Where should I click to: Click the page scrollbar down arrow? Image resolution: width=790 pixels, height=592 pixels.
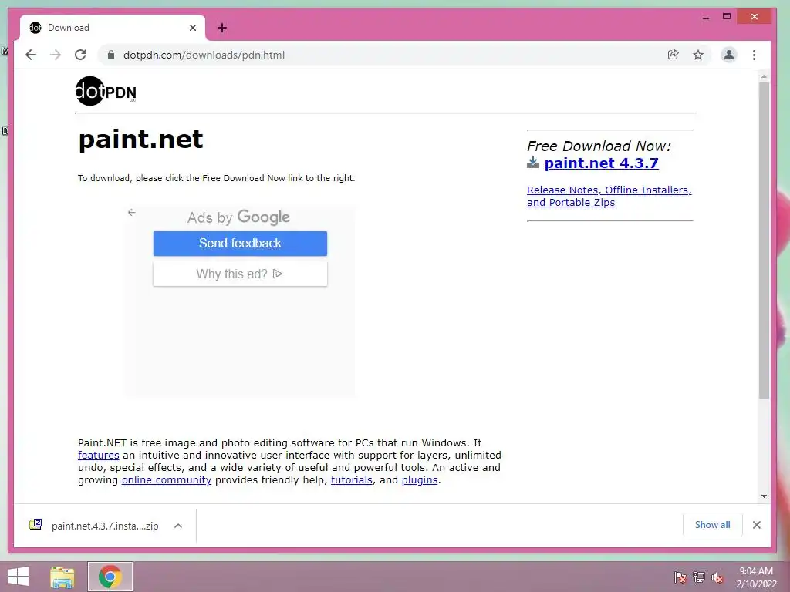765,496
